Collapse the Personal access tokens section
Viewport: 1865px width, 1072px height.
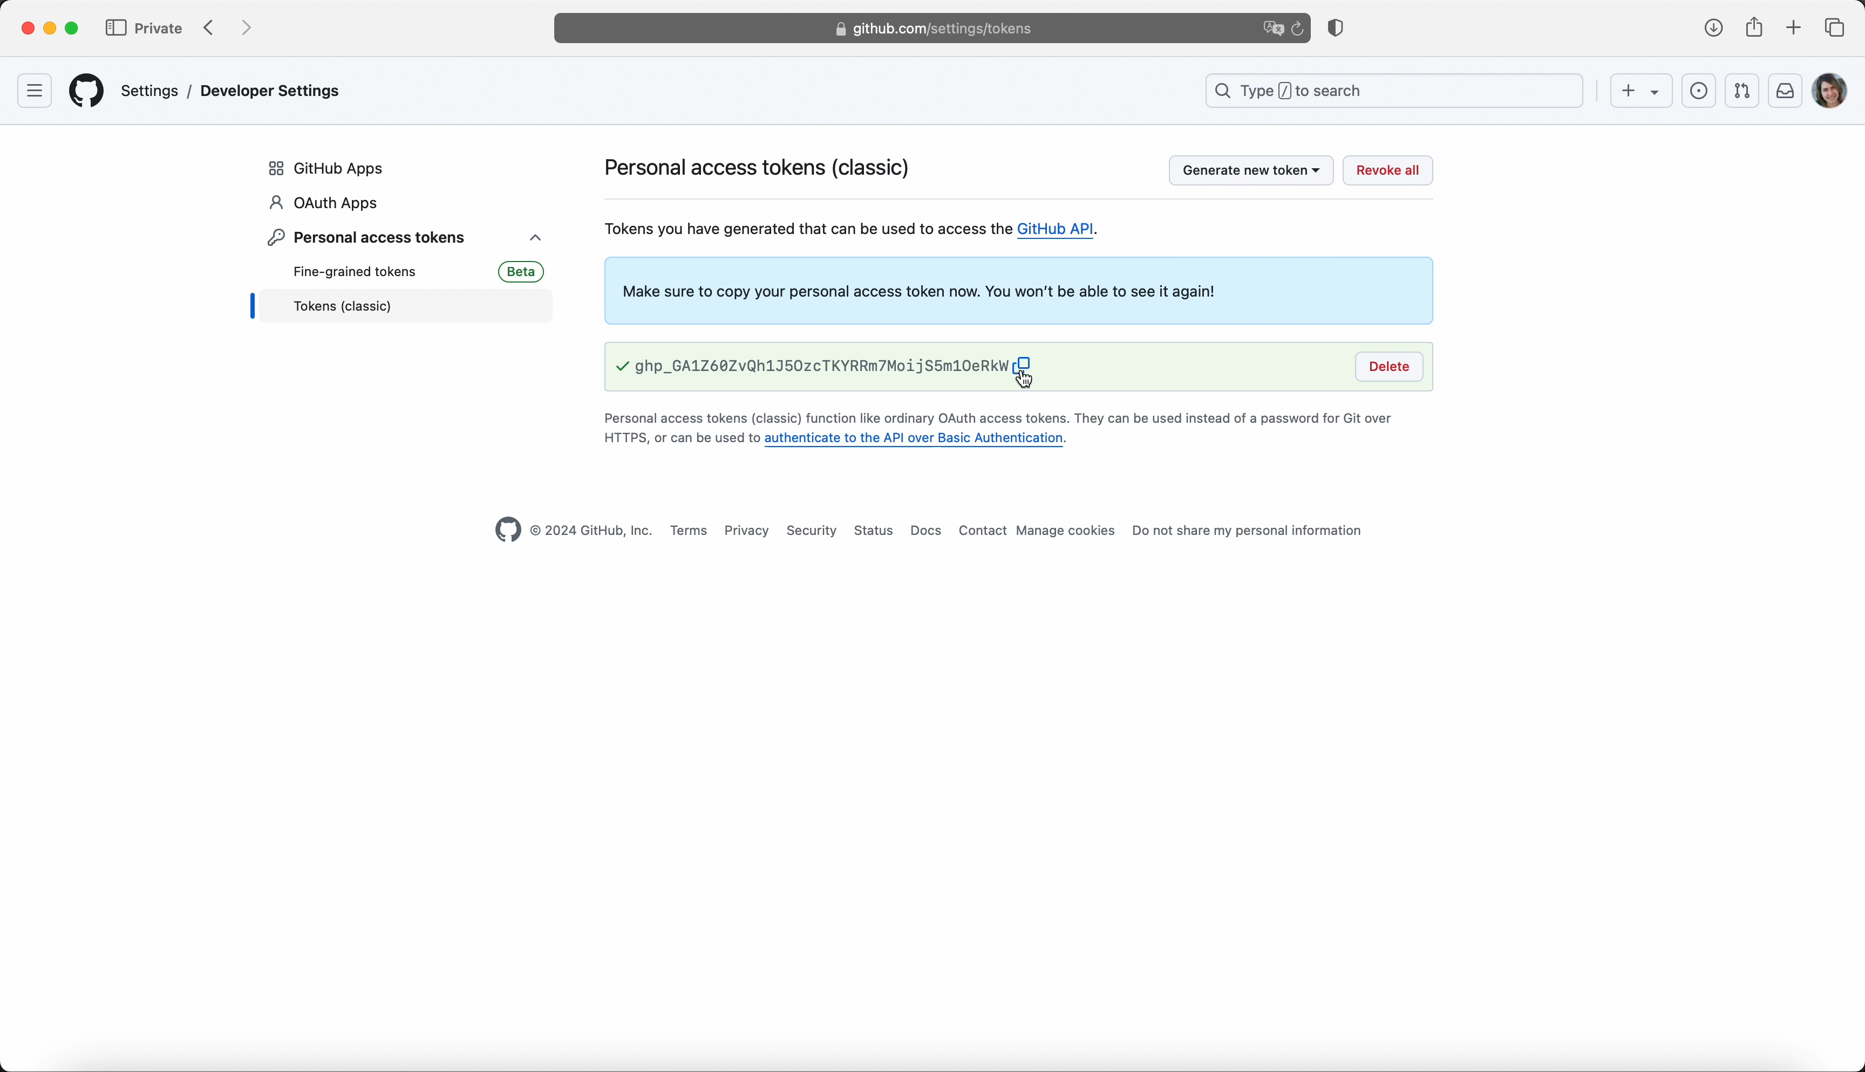pyautogui.click(x=535, y=238)
